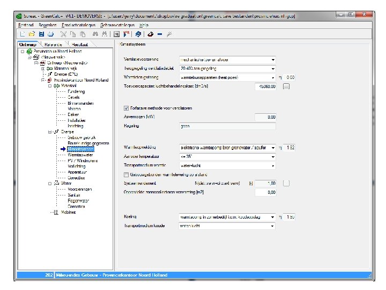Image resolution: width=386 pixels, height=290 pixels.
Task: Collapse the Energie tree node
Action: pyautogui.click(x=50, y=132)
